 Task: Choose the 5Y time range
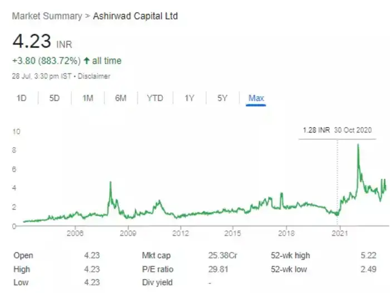tap(223, 99)
